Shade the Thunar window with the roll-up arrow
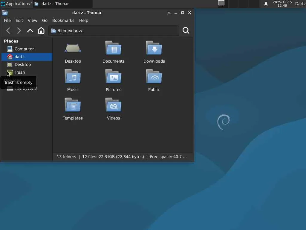 pyautogui.click(x=169, y=13)
